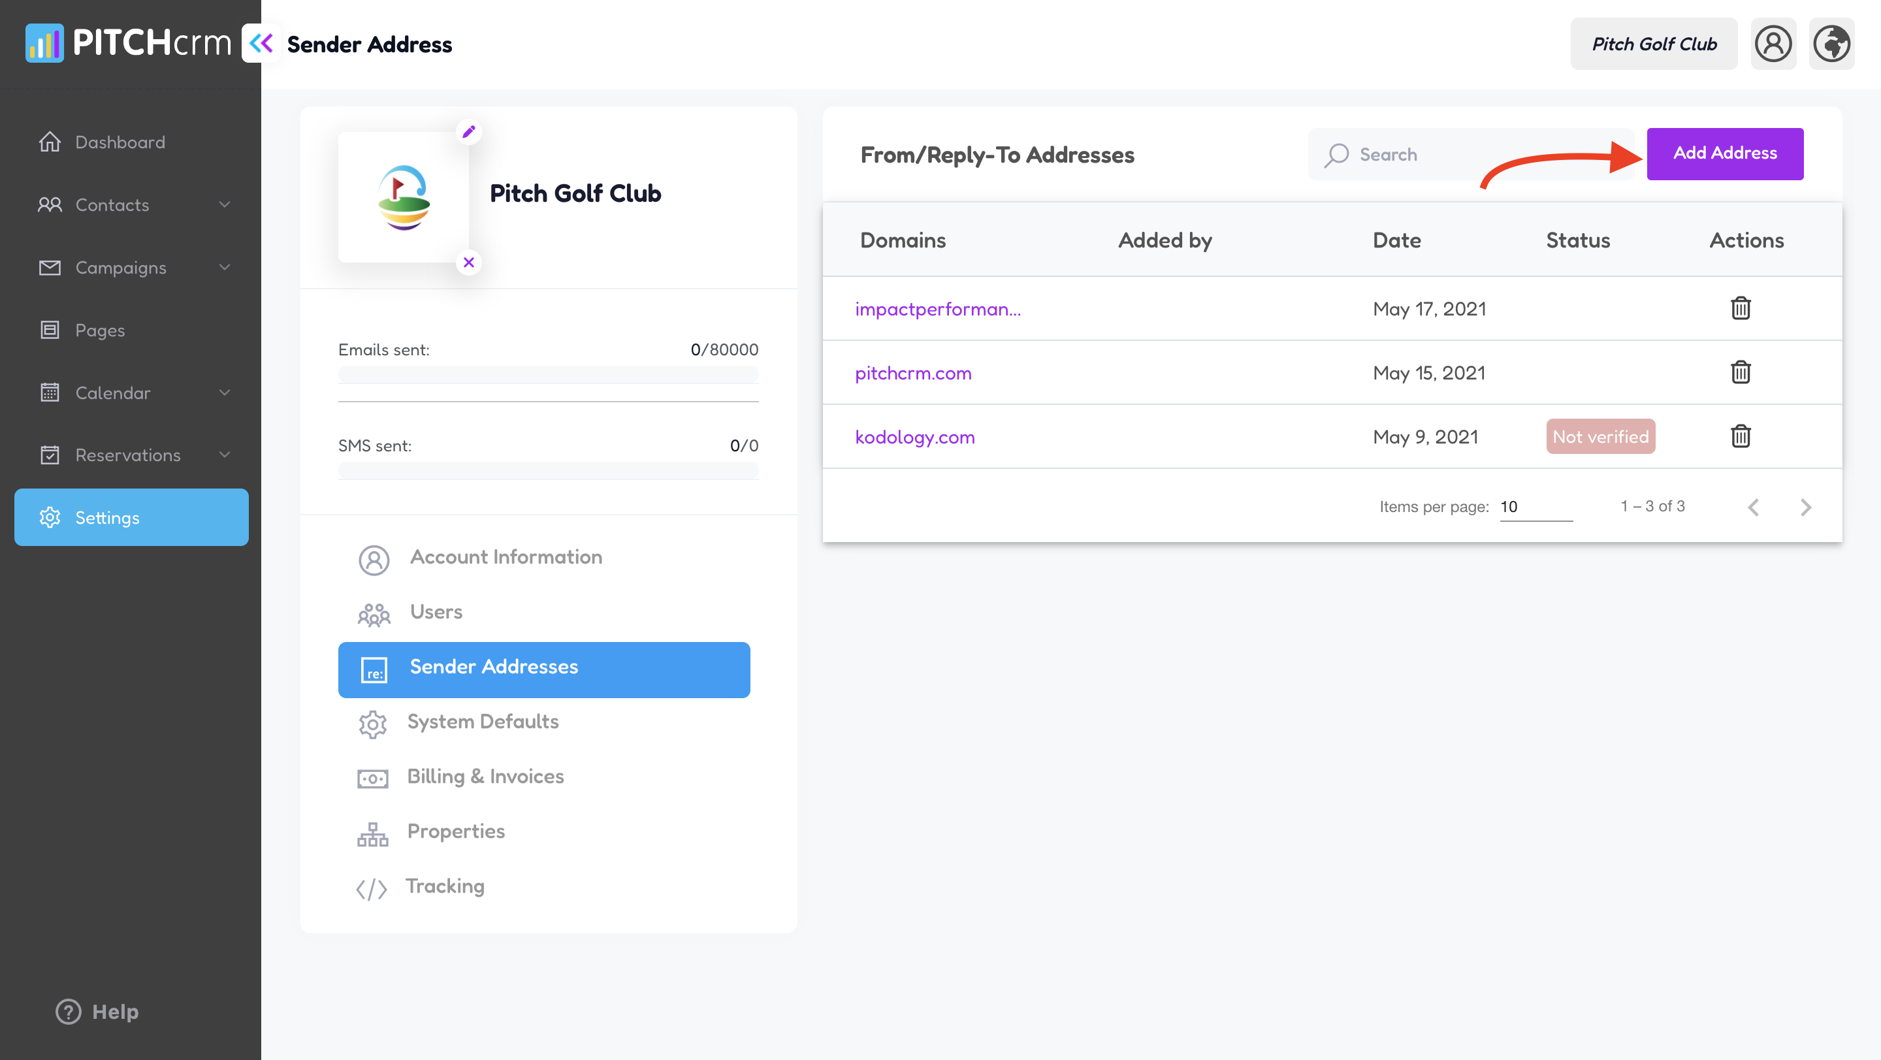
Task: Open the Items per page dropdown
Action: pos(1536,507)
